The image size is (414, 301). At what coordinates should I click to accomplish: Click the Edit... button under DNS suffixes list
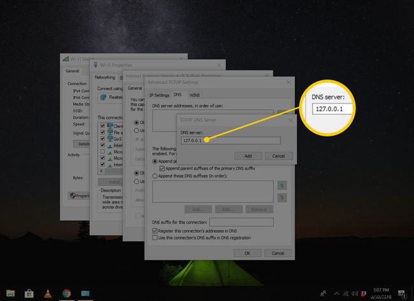[x=229, y=209]
